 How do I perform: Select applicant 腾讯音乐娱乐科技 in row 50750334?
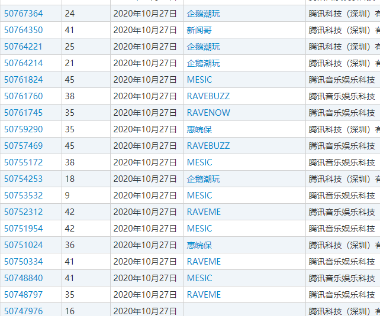343,262
